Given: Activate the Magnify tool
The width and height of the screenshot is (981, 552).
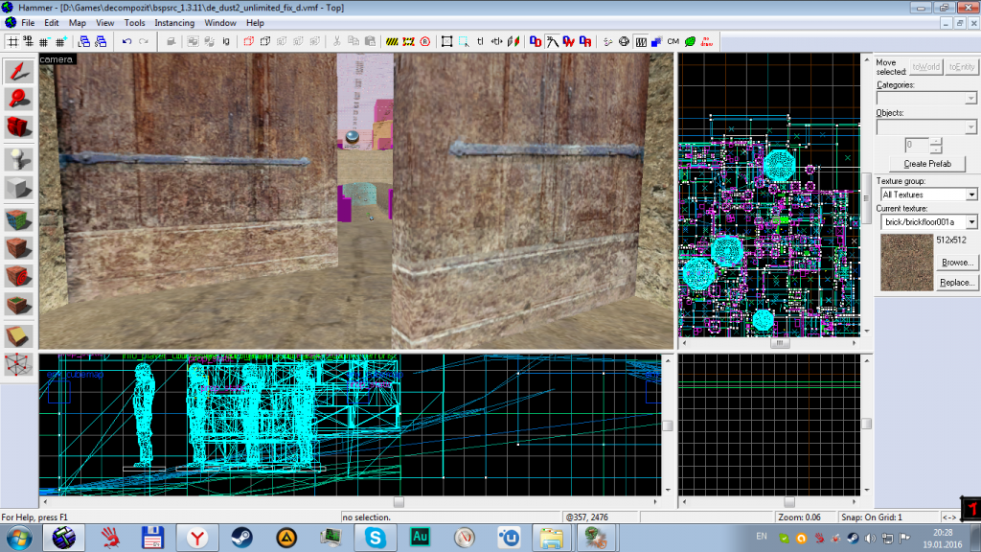Looking at the screenshot, I should click(19, 99).
